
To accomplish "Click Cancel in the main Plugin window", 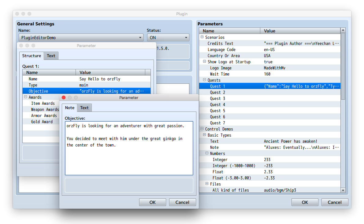I will [x=335, y=202].
